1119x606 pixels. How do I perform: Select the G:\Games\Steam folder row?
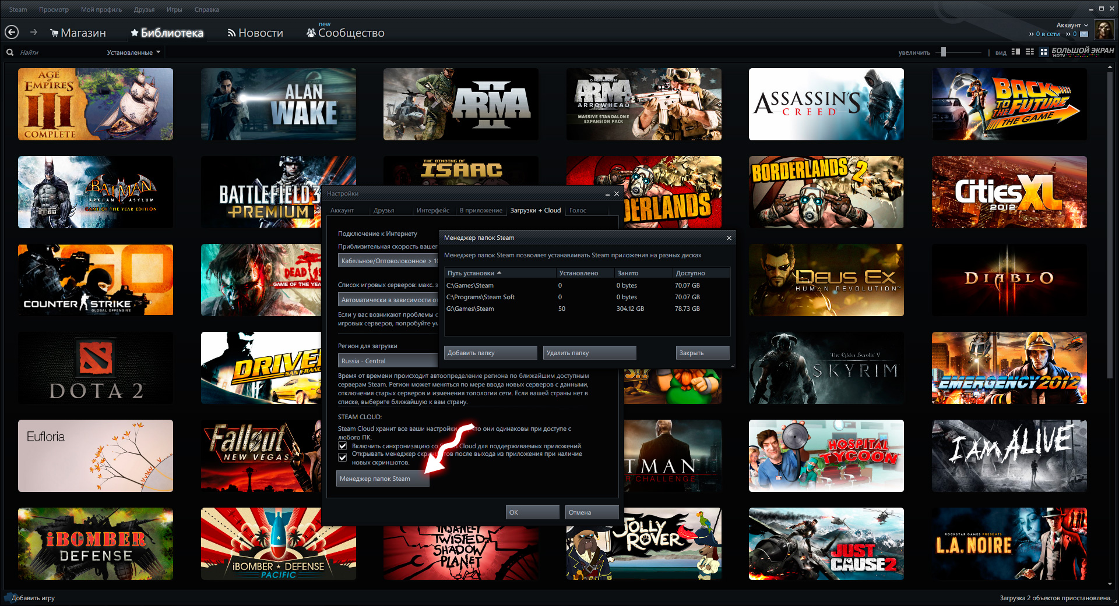587,309
